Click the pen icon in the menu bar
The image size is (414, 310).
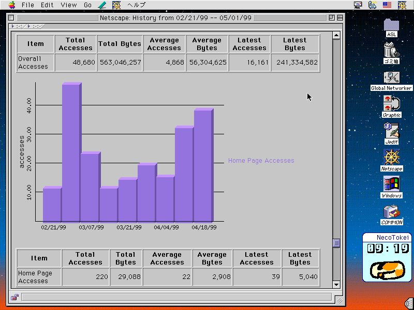tap(102, 5)
